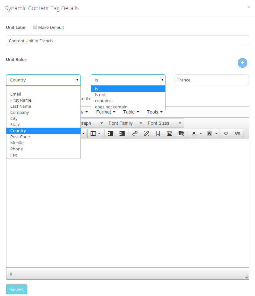
Task: Click the remove link icon
Action: [x=147, y=133]
